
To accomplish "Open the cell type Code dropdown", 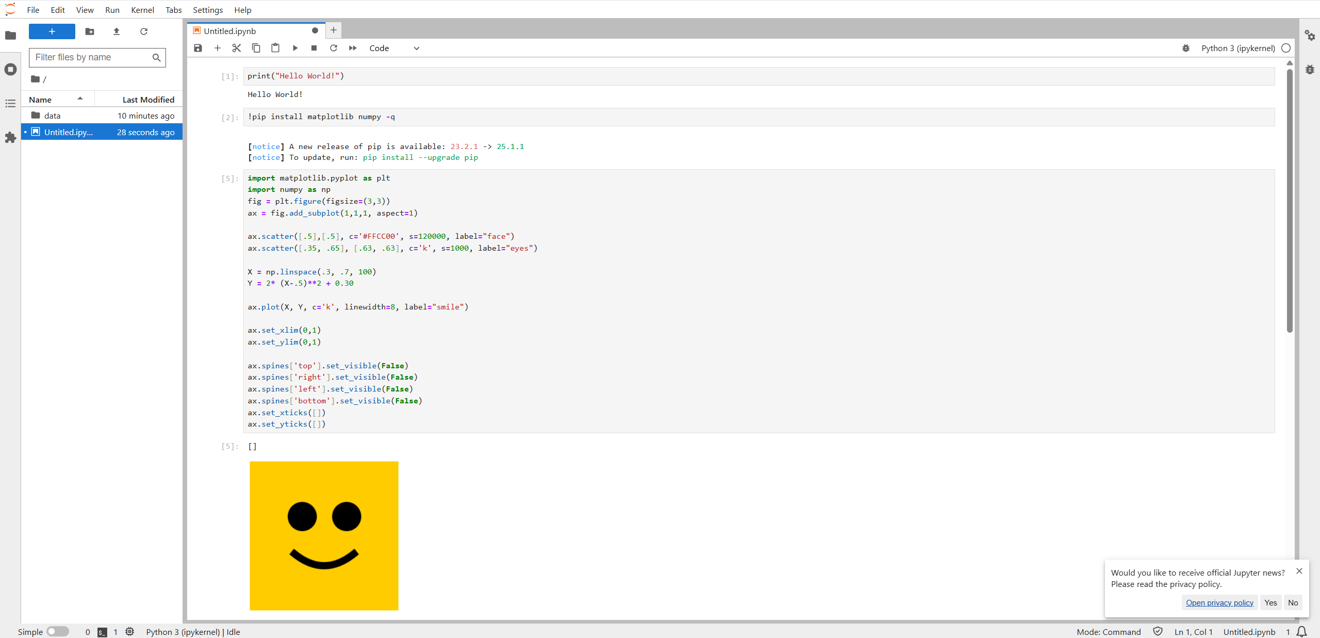I will click(x=394, y=48).
